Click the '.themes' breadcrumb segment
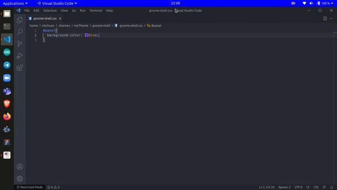The height and width of the screenshot is (190, 337). [64, 25]
